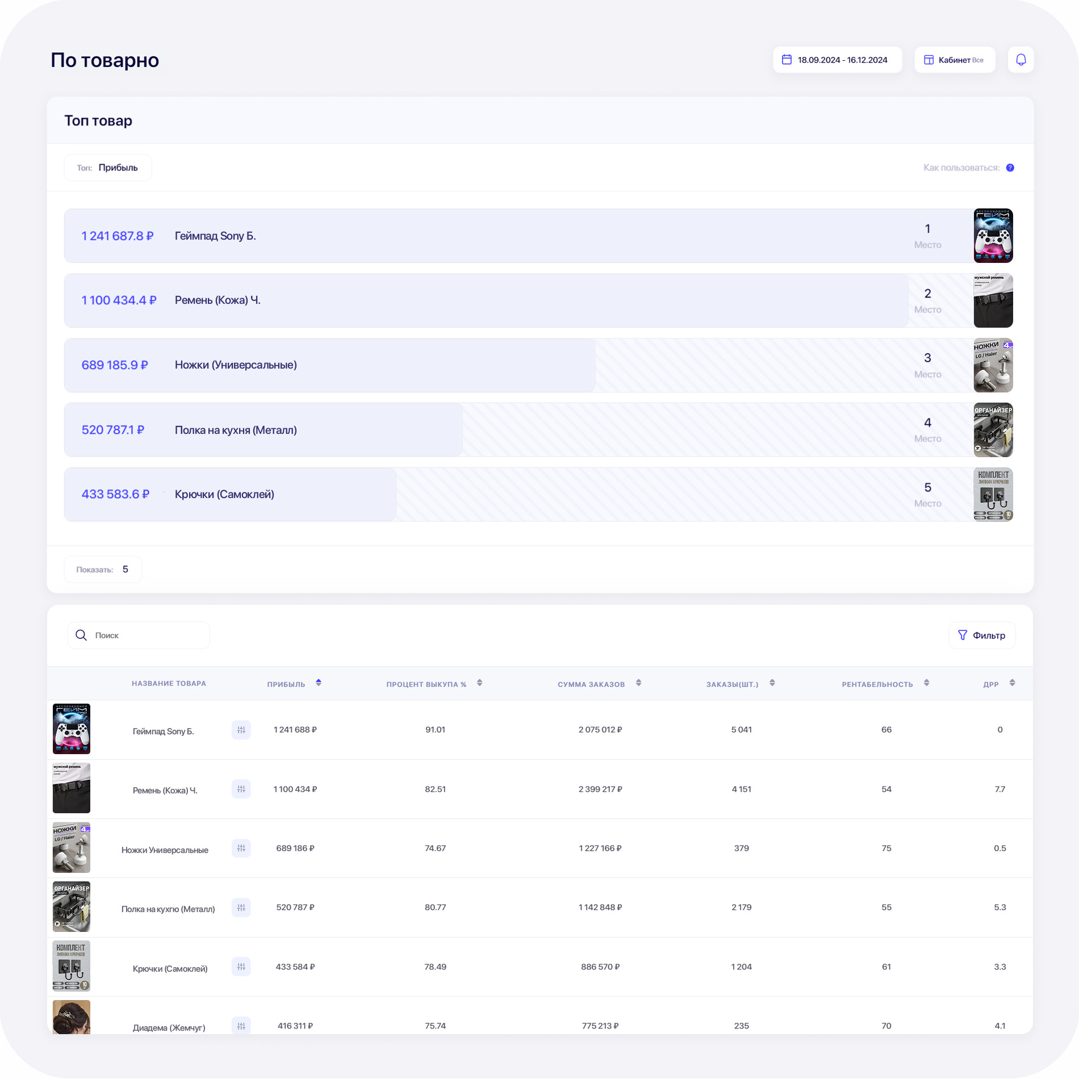Sort by Сумма заказов arrows

click(x=639, y=683)
